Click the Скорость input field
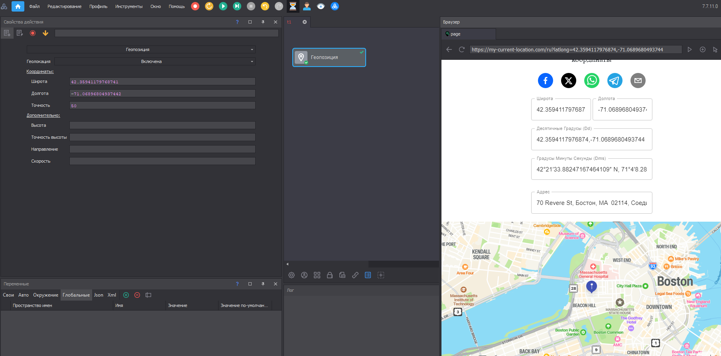Image resolution: width=721 pixels, height=356 pixels. click(162, 161)
